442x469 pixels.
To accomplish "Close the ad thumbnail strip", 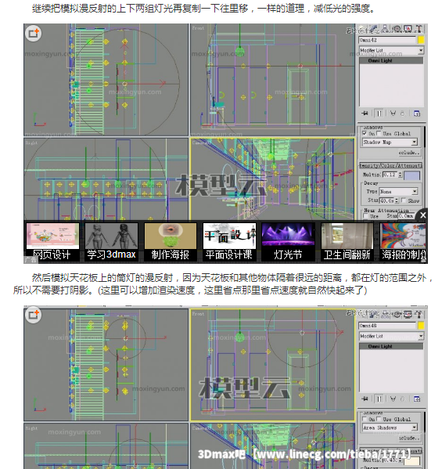I will (x=423, y=215).
